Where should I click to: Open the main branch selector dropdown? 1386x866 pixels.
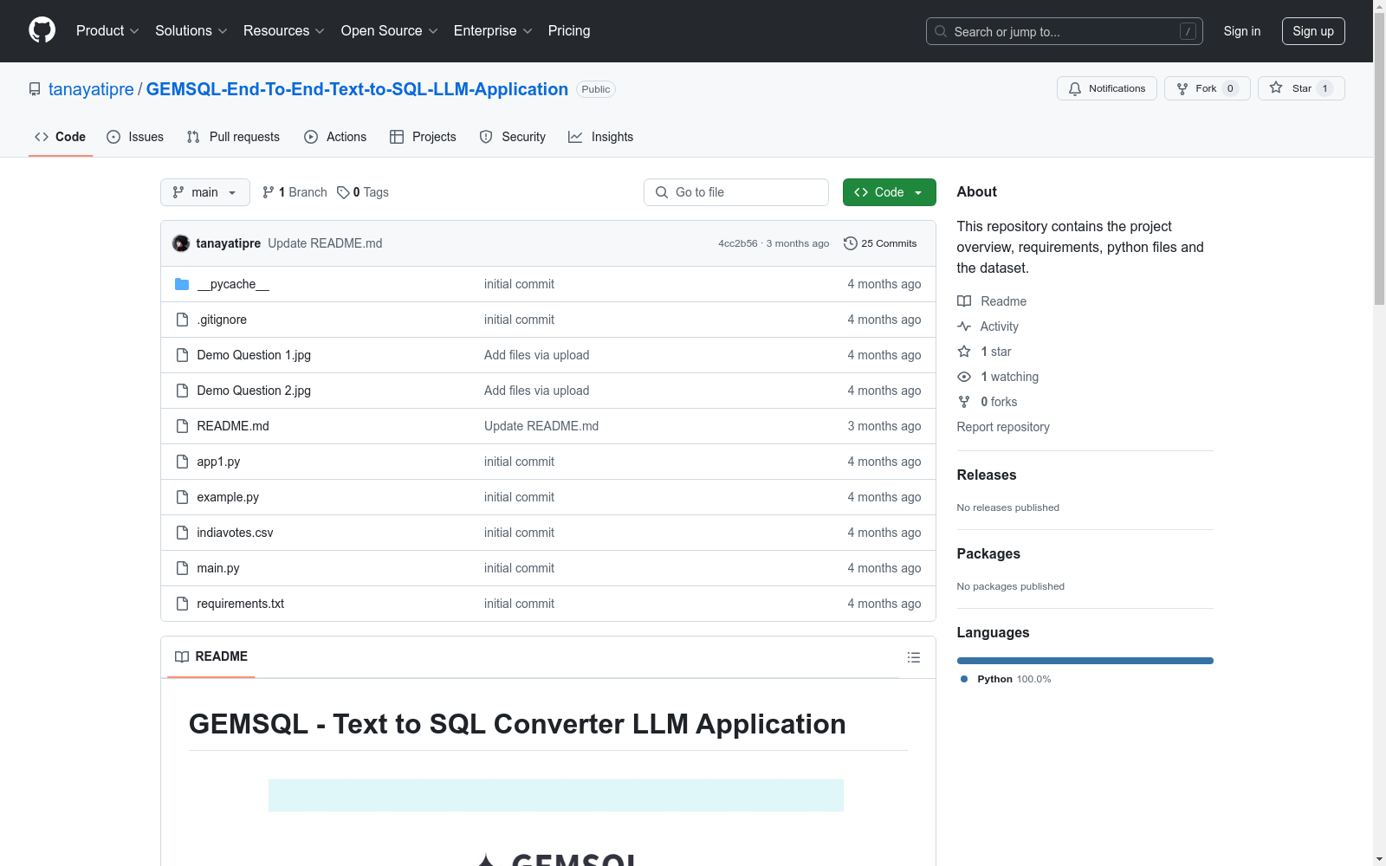205,192
